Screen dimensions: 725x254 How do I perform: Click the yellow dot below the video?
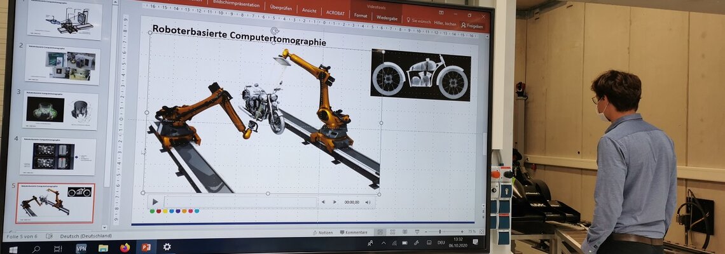(x=165, y=211)
